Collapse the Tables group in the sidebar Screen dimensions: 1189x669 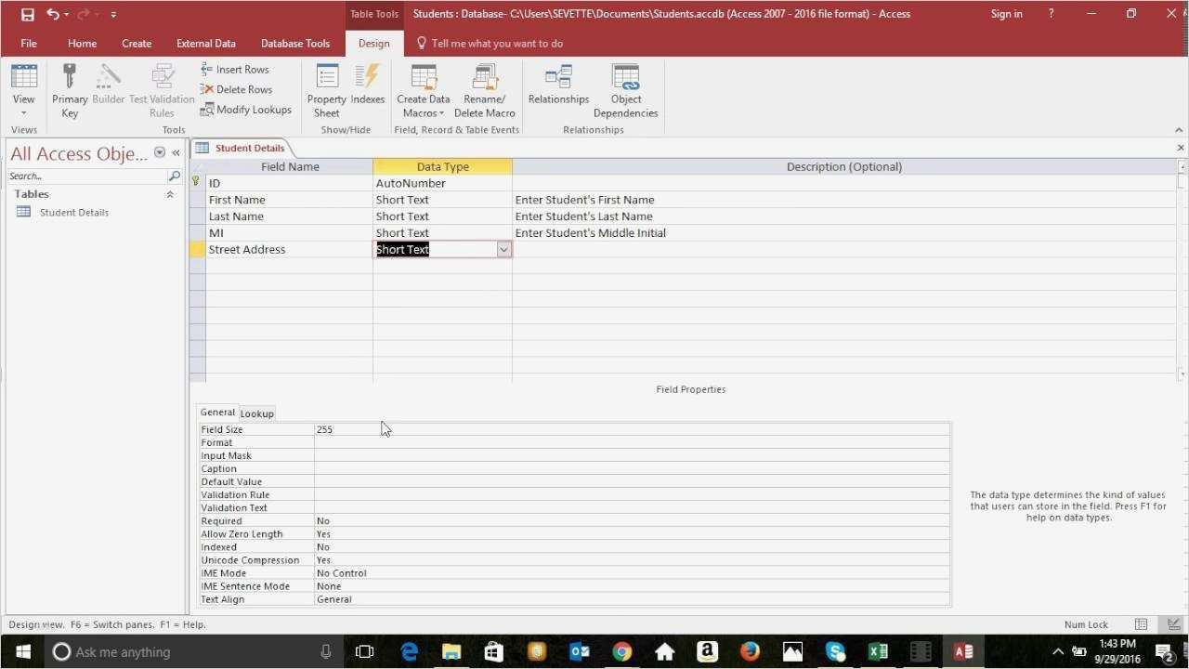click(x=170, y=193)
